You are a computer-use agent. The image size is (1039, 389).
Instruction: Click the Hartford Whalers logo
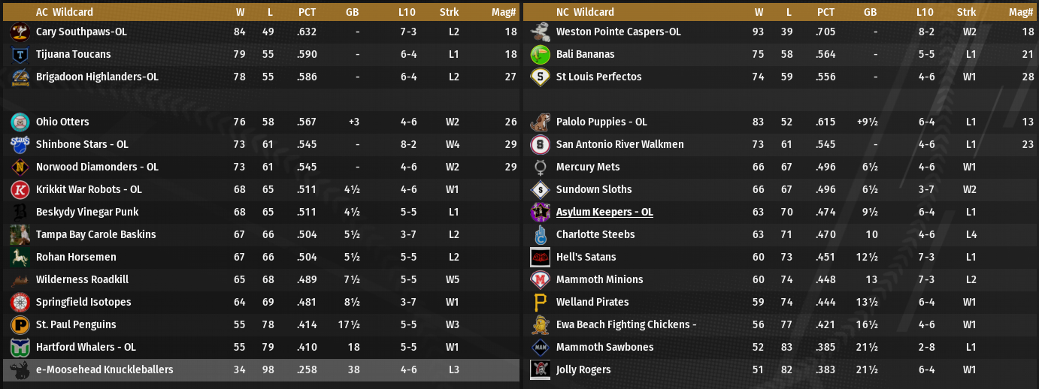(x=20, y=347)
